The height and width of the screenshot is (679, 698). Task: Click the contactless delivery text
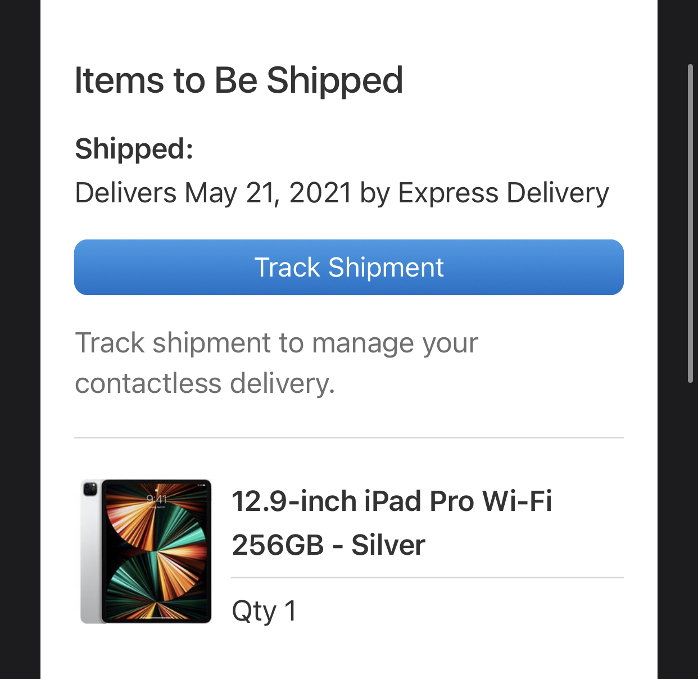pos(205,383)
